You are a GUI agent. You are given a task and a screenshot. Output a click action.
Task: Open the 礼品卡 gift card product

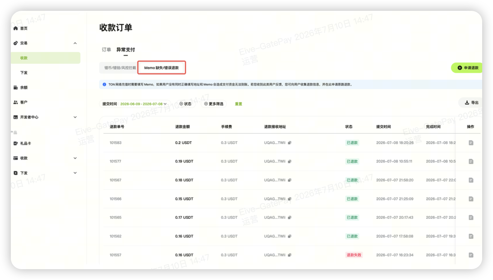pyautogui.click(x=22, y=143)
